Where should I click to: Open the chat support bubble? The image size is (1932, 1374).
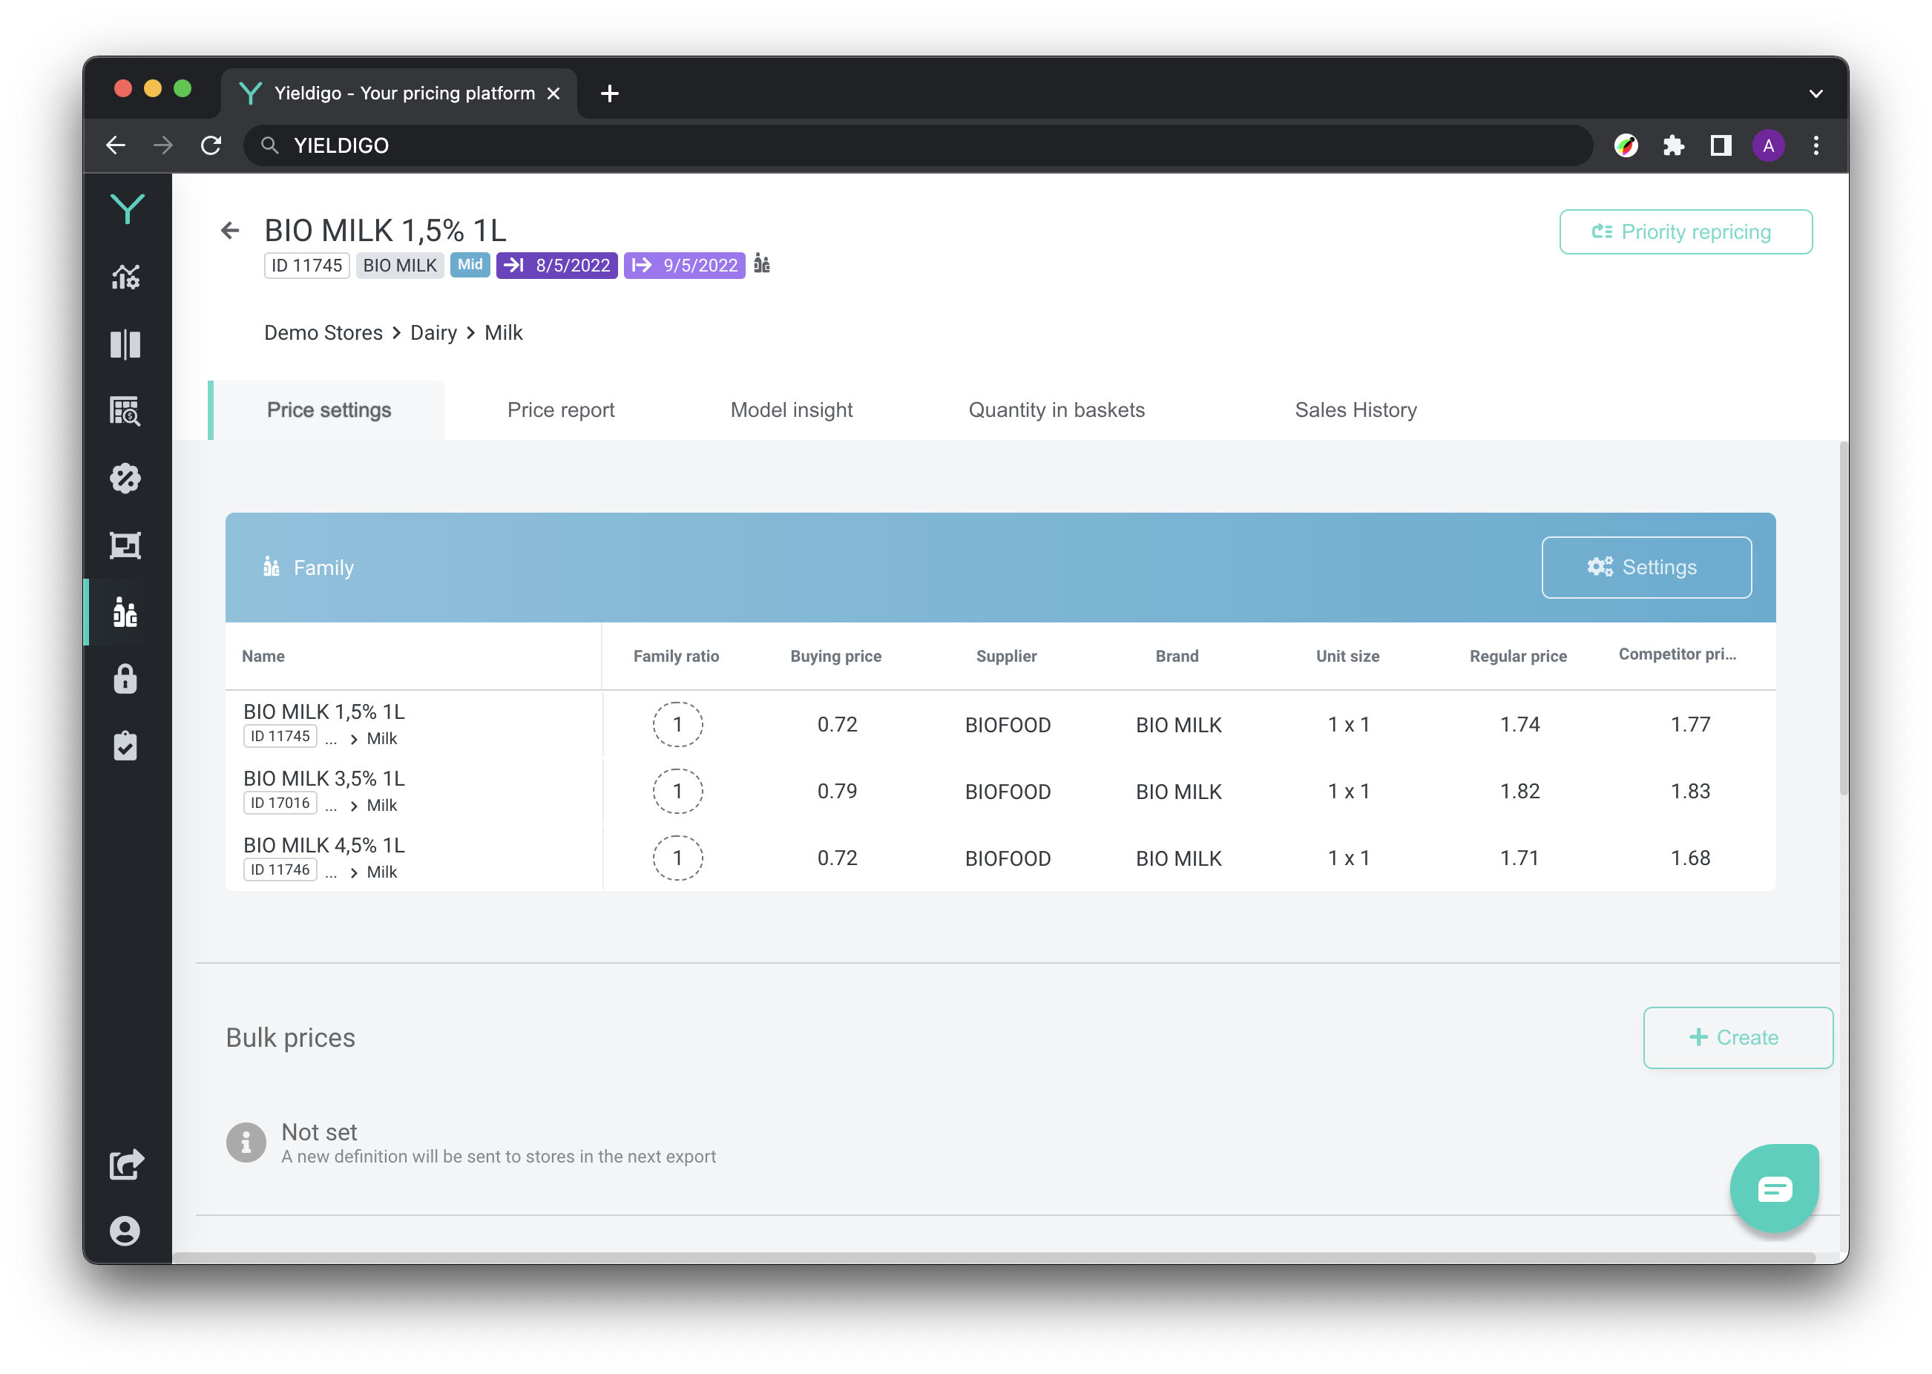(1774, 1189)
